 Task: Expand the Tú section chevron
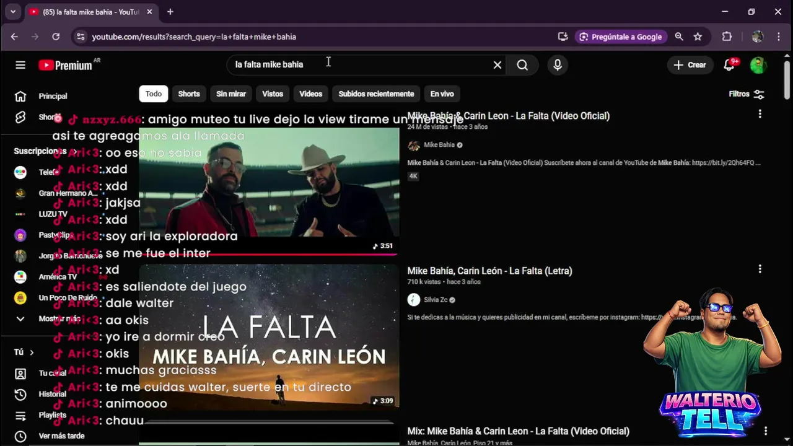point(32,352)
